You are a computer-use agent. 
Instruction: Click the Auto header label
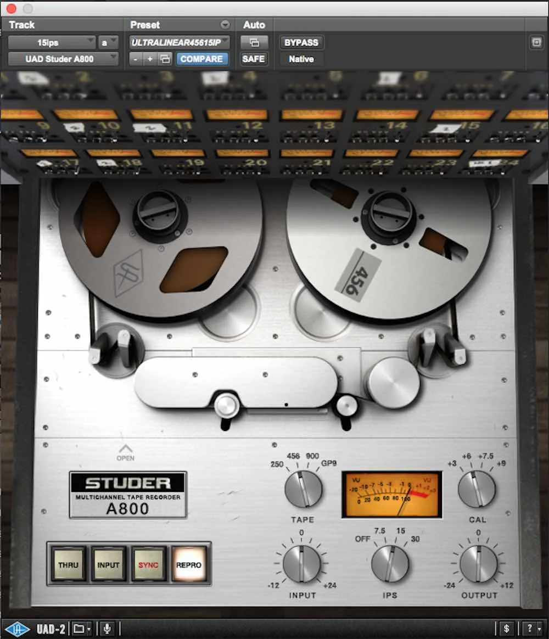[254, 25]
